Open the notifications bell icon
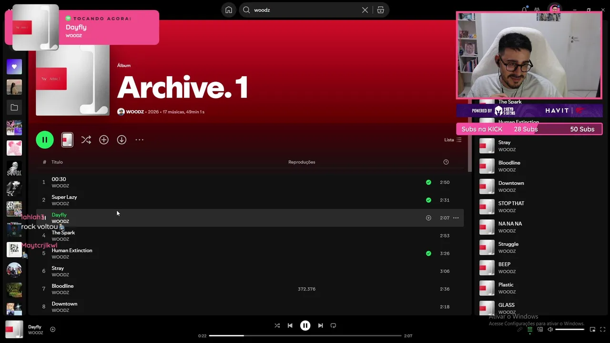This screenshot has height=343, width=610. (524, 10)
